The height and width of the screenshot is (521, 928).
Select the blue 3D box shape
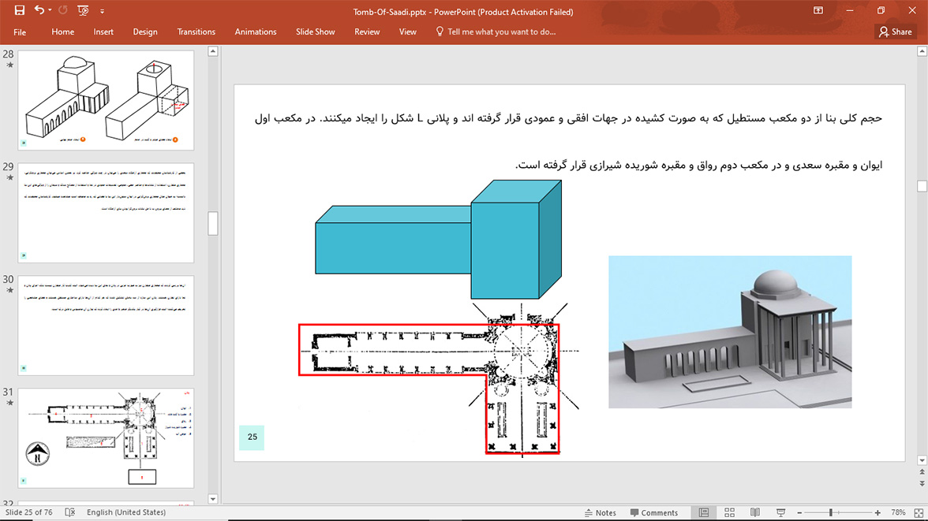(x=439, y=240)
